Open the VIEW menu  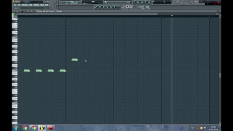point(31,5)
